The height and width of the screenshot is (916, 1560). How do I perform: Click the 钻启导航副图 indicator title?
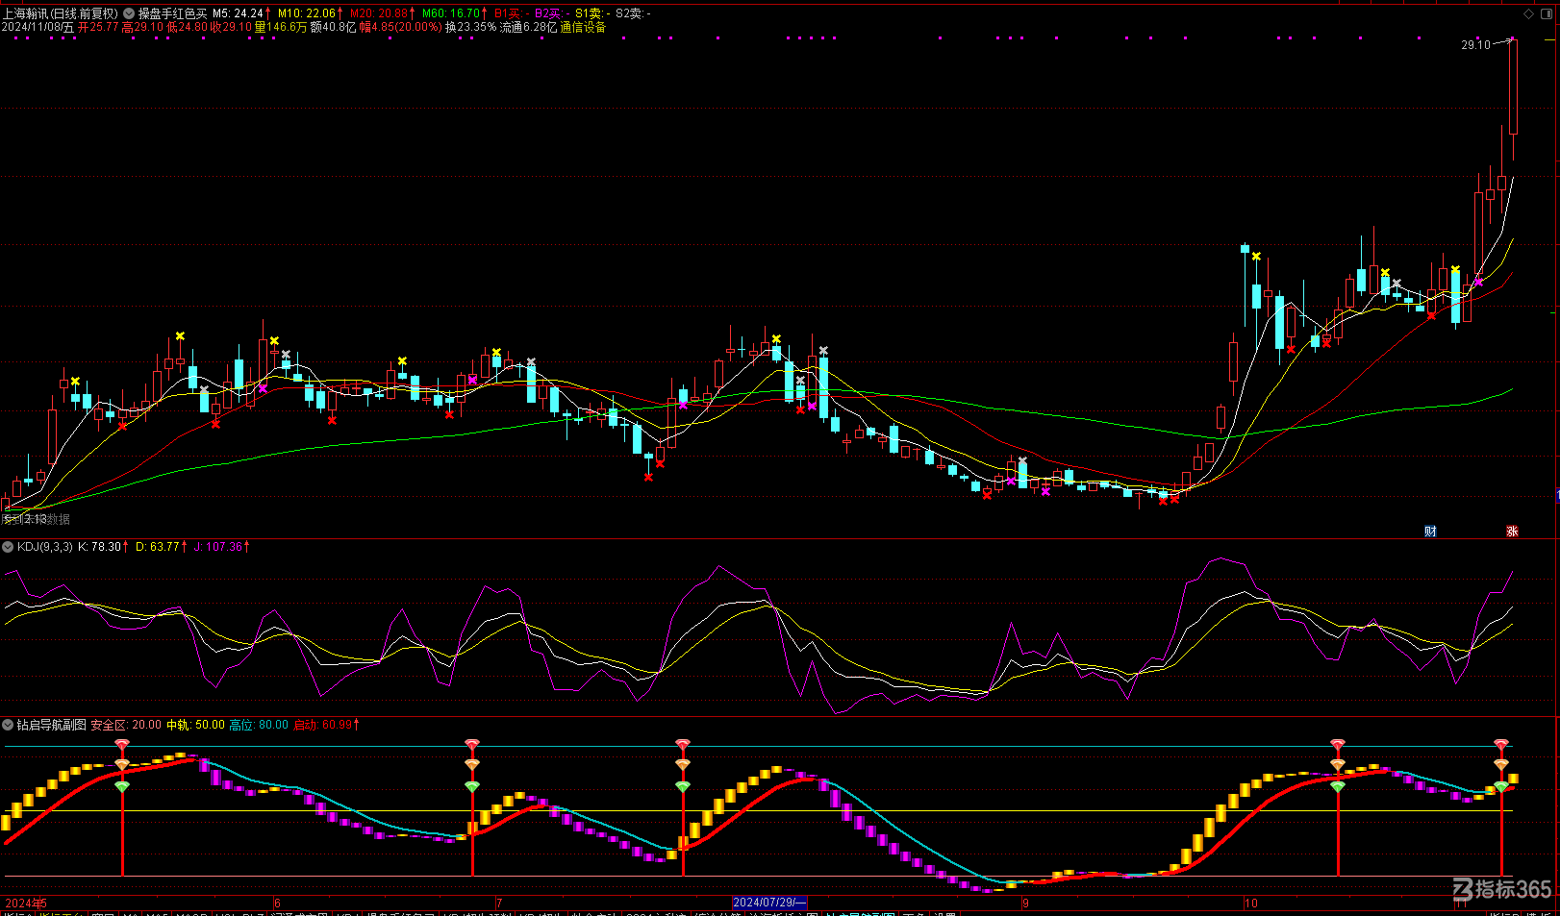click(x=52, y=725)
